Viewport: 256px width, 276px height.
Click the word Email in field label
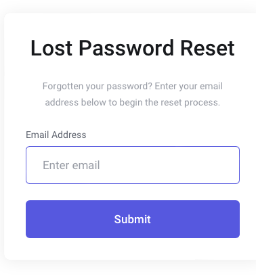pyautogui.click(x=37, y=135)
